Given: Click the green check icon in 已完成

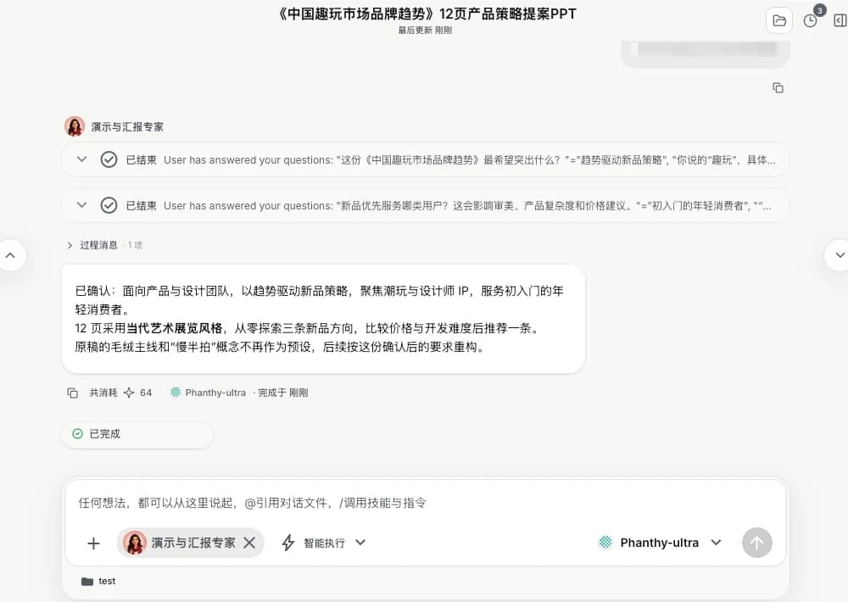Looking at the screenshot, I should click(77, 434).
